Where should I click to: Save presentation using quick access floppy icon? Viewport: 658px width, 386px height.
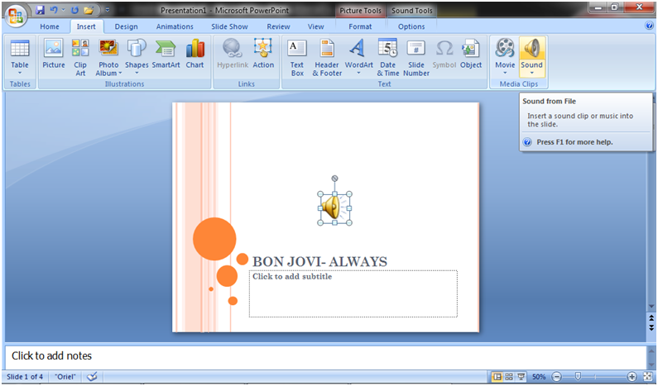[40, 10]
